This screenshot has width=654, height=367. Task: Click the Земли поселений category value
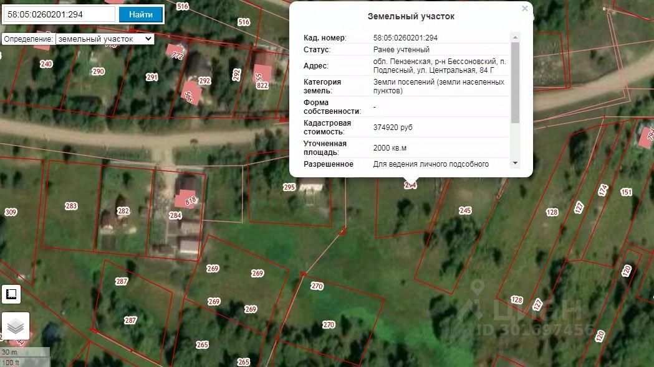pos(439,86)
